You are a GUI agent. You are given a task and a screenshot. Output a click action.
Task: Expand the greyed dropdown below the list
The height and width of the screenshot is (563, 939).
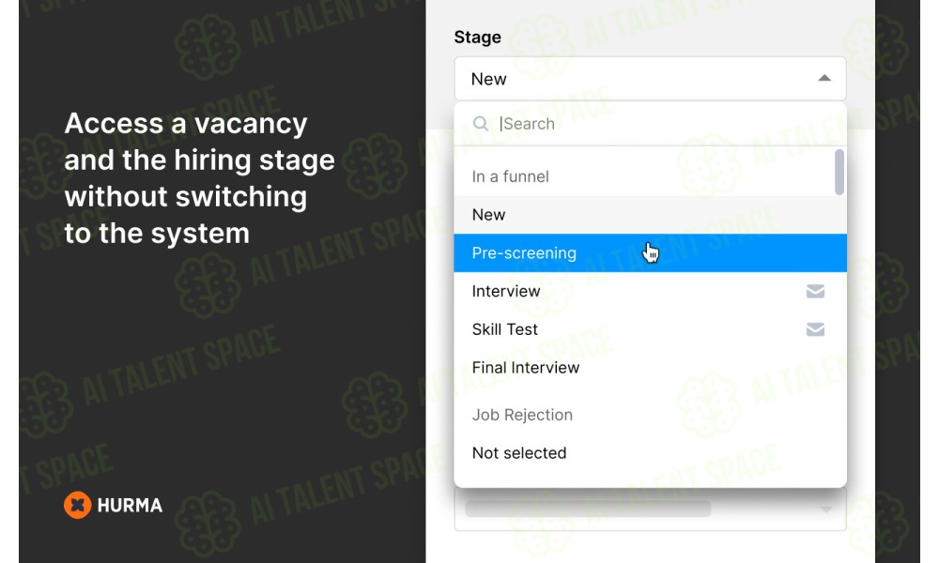[x=651, y=510]
